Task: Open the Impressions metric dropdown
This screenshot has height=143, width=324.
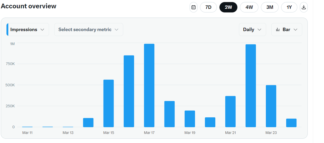Action: [28, 29]
